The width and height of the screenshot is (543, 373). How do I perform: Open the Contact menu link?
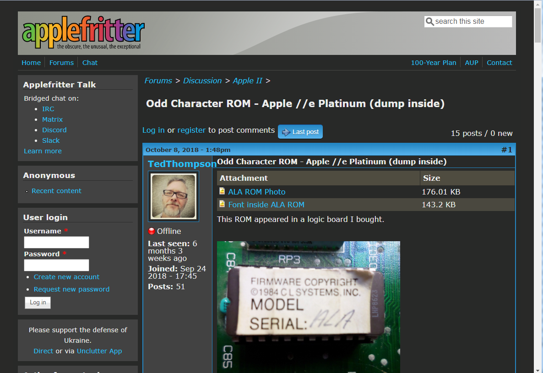499,63
